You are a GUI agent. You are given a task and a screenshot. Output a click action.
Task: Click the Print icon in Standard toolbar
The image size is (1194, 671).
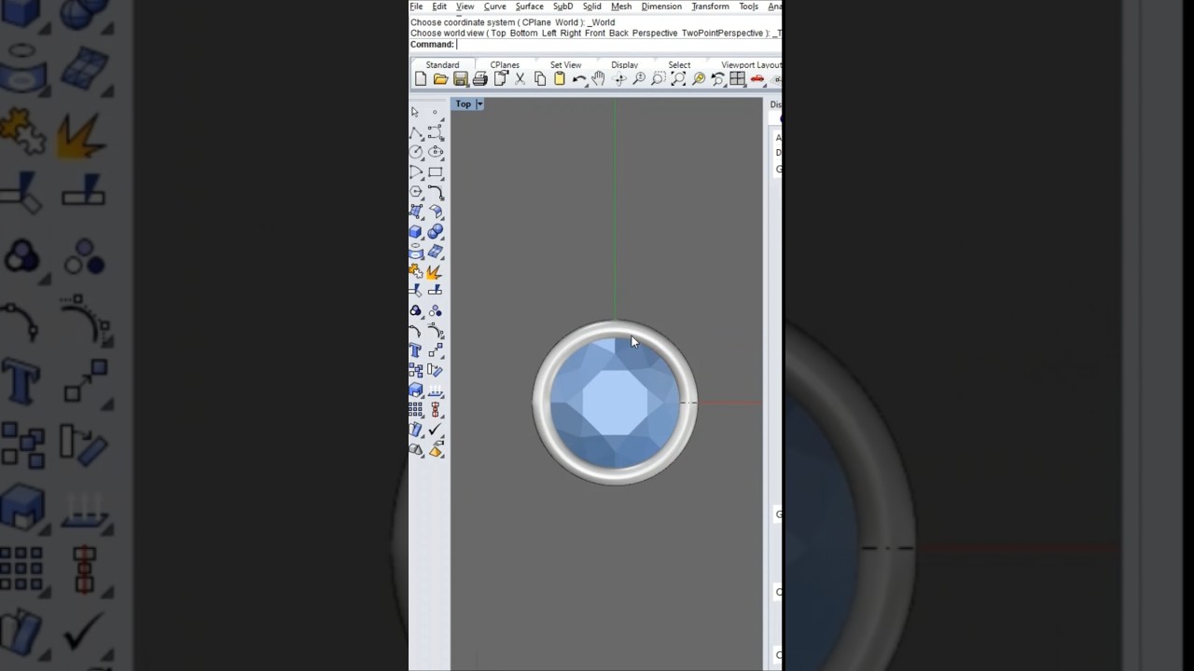(x=480, y=79)
